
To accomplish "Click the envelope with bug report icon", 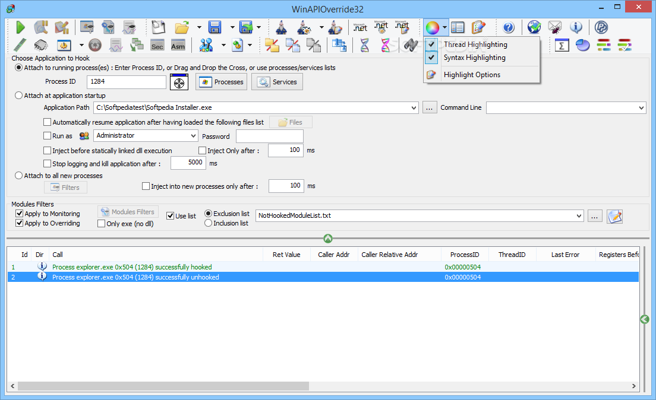I will (555, 27).
